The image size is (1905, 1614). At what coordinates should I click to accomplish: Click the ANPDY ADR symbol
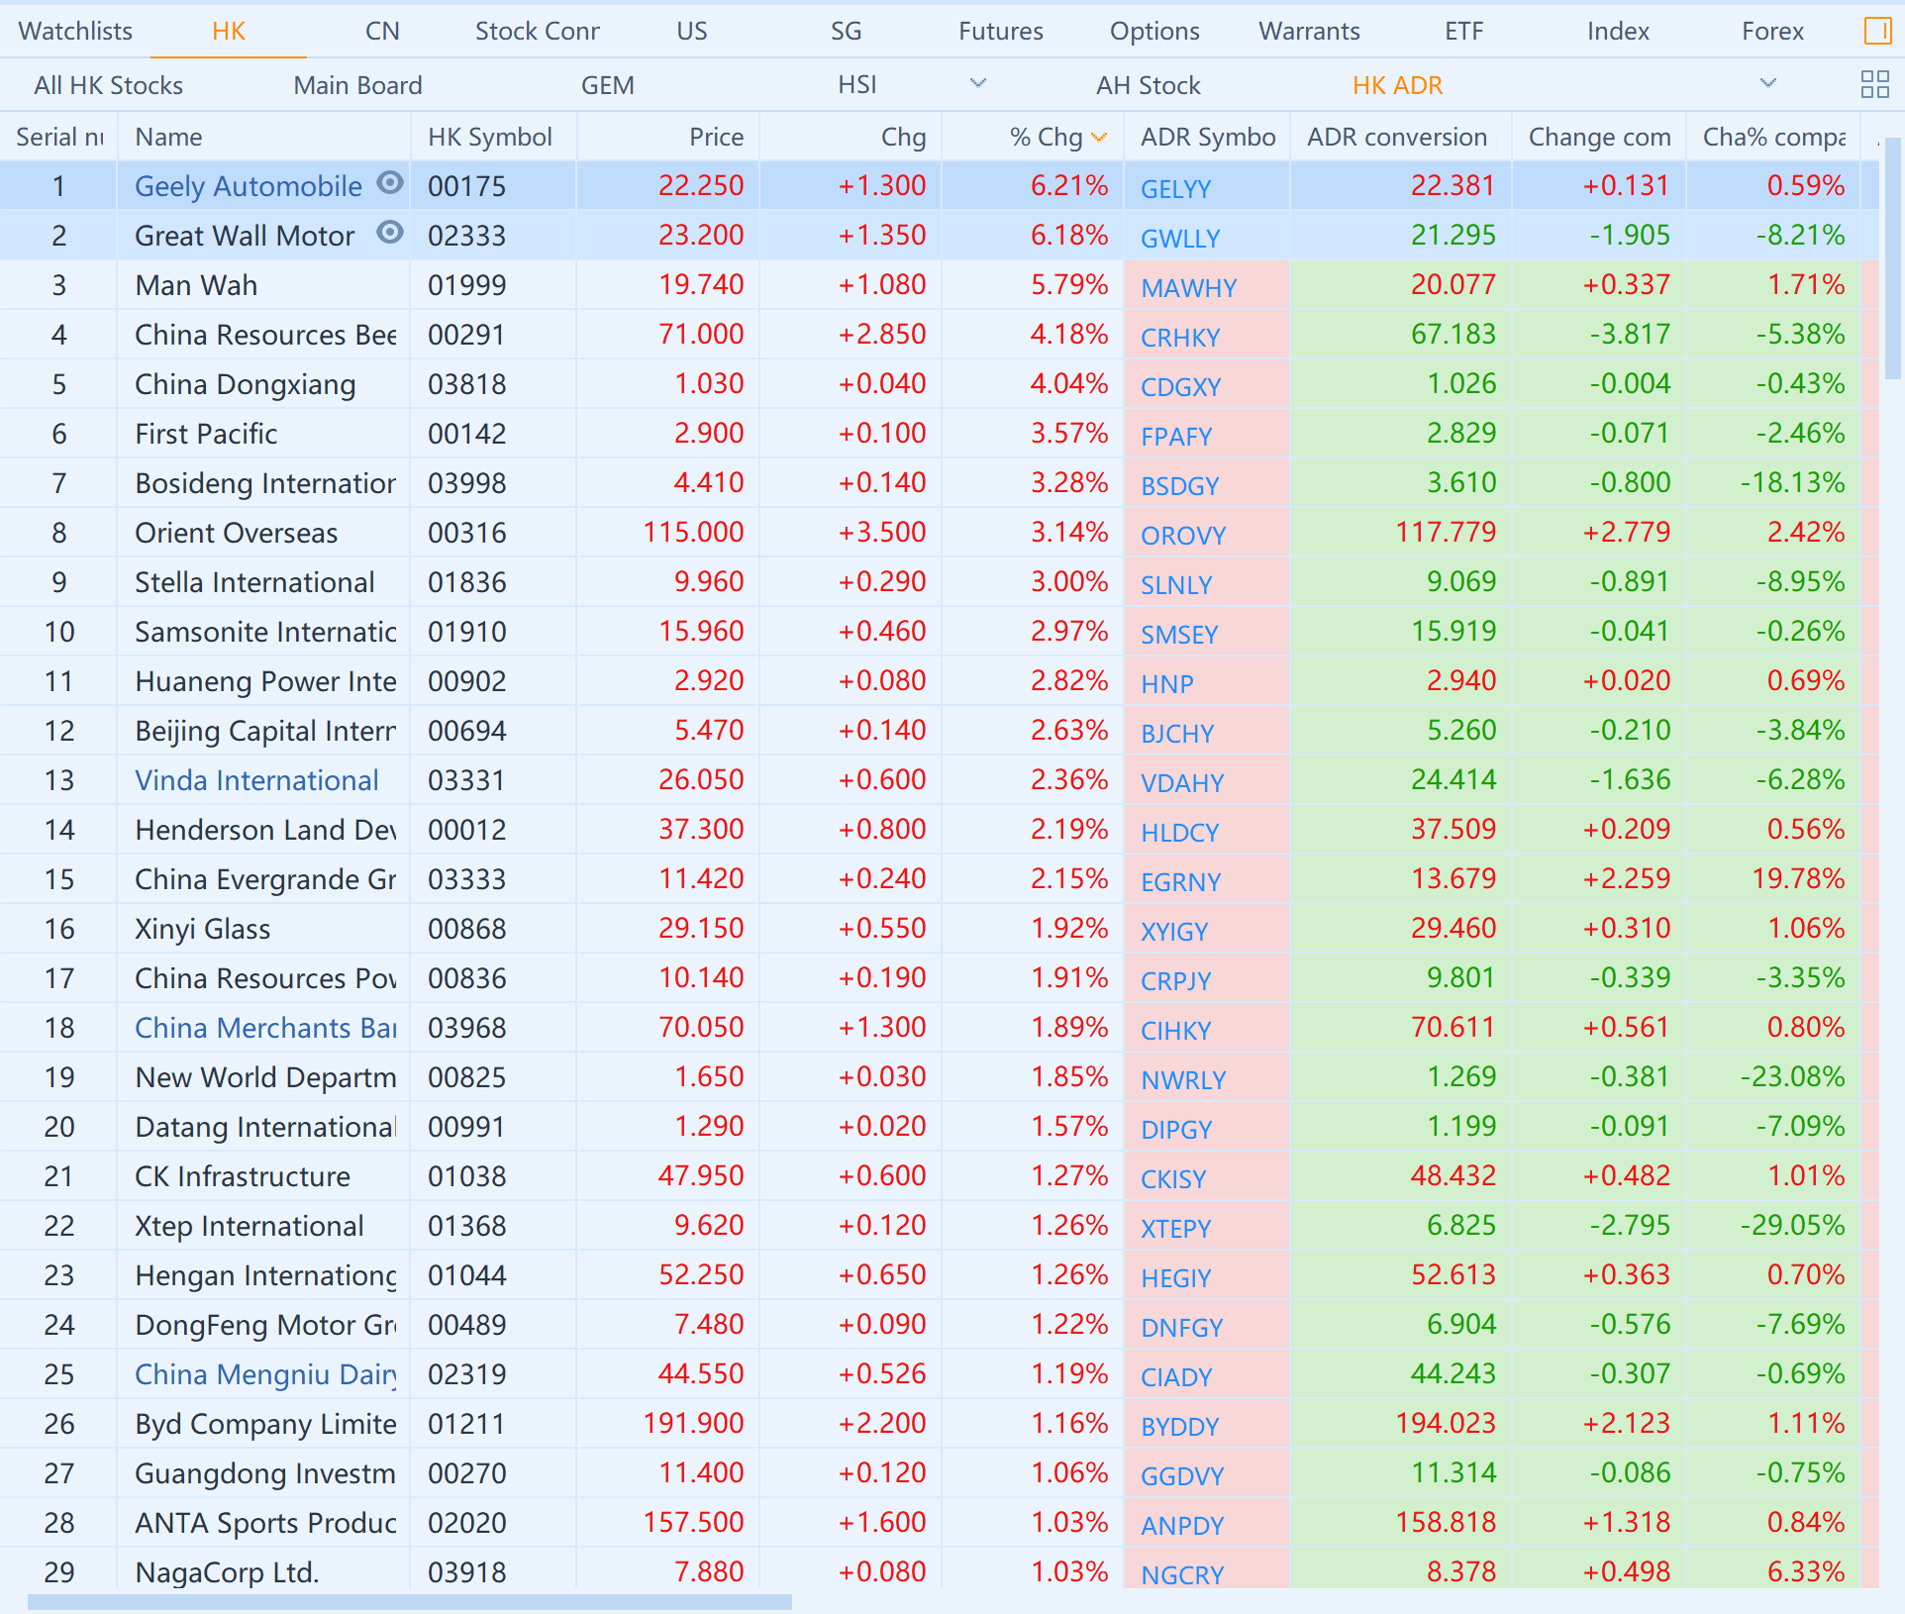(x=1182, y=1525)
